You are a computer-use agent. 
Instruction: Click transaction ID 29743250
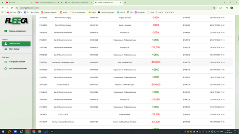43,18
